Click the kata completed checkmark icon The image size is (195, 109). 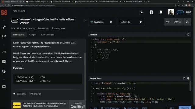click(85, 21)
